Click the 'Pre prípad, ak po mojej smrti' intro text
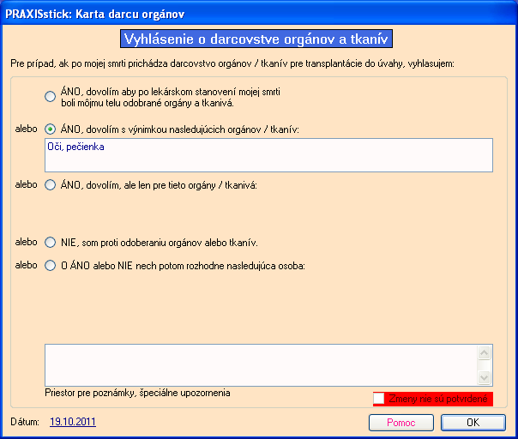Screen dimensions: 518x439 pyautogui.click(x=232, y=64)
